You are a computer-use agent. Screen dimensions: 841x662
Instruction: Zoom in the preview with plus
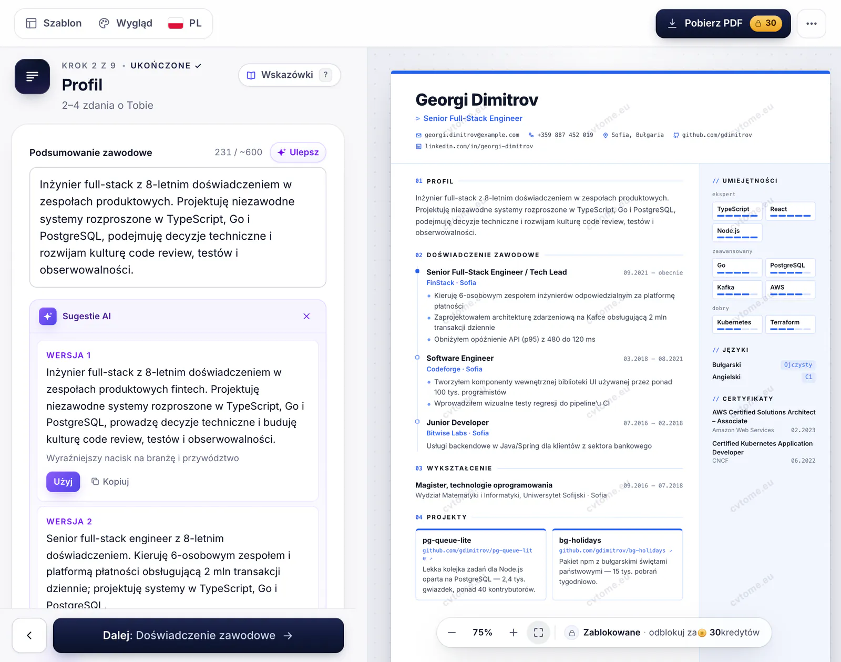(x=514, y=633)
